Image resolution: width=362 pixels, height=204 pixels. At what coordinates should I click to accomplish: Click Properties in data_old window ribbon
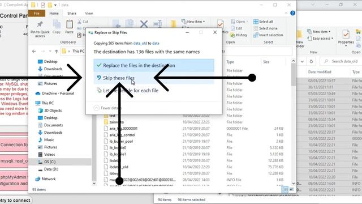tap(346, 37)
